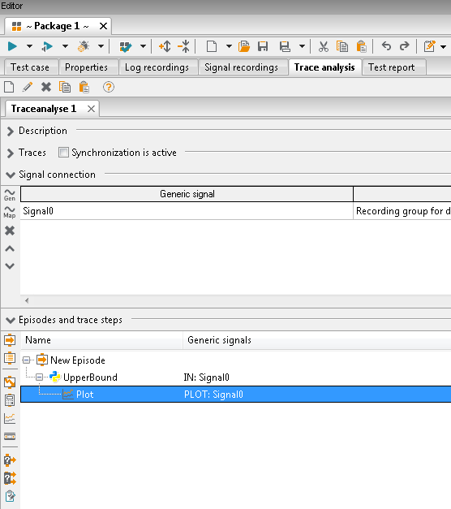Create a new trace analysis
The width and height of the screenshot is (451, 509).
[x=9, y=87]
